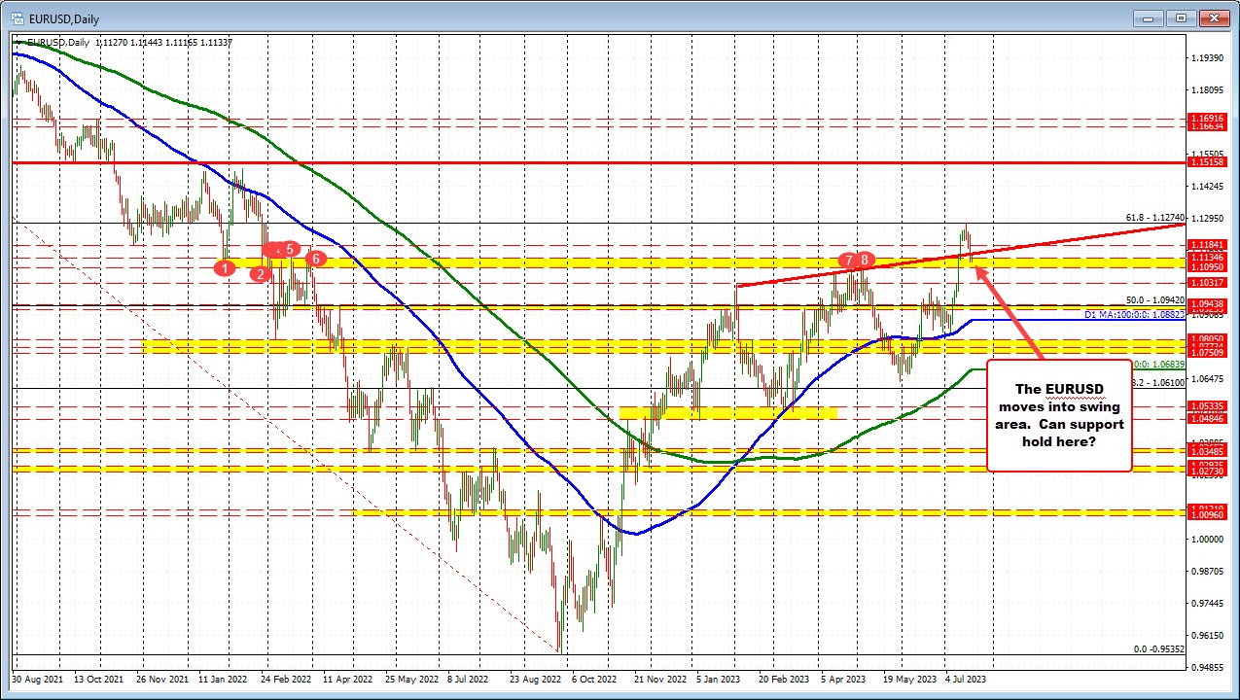Restore the EURUSD chart window size
1240x700 pixels.
pos(1181,17)
